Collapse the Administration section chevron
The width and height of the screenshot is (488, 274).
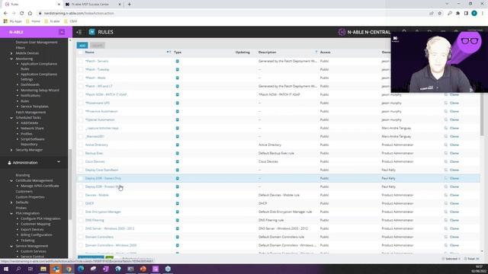click(59, 162)
